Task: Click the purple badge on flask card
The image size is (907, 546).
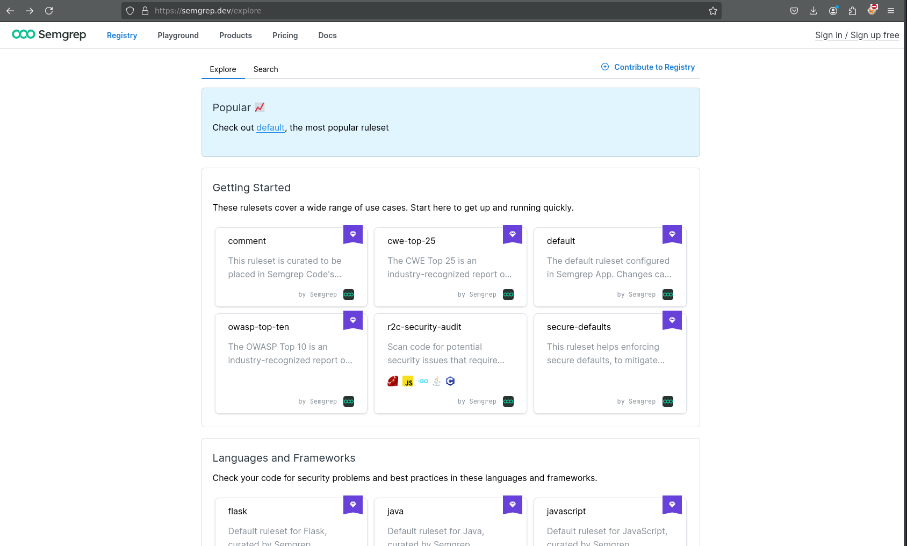Action: (353, 505)
